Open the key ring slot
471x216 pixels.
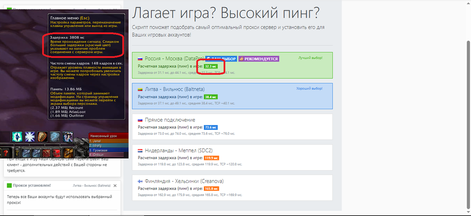click(x=17, y=153)
